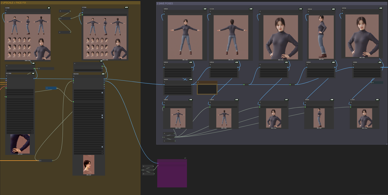Screen dimensions: 388x195
Task: Collapse the large side-view full-body preview node
Action: (308, 11)
